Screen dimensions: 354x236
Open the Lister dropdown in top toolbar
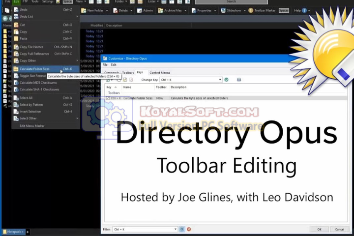pyautogui.click(x=153, y=1)
